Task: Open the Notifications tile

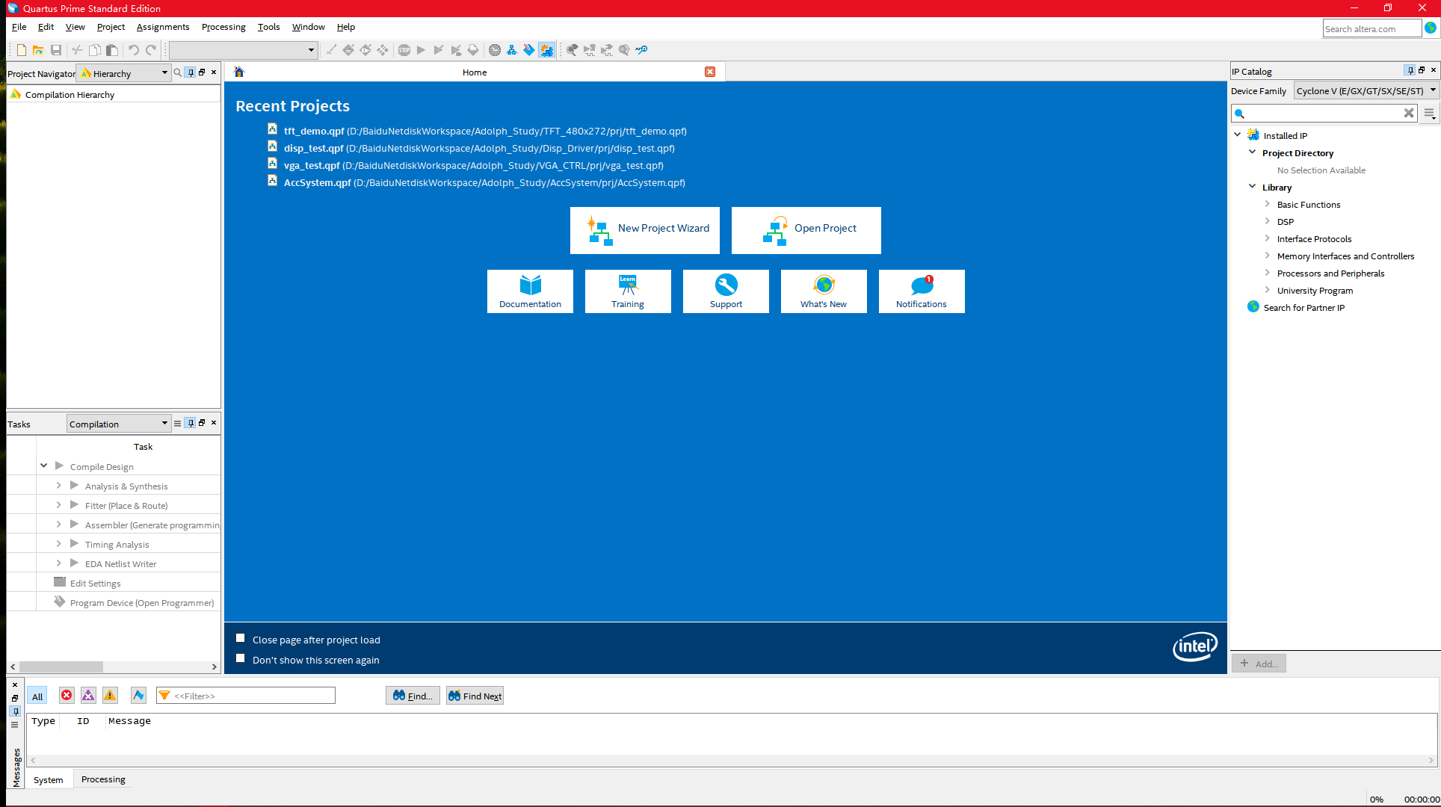Action: [921, 291]
